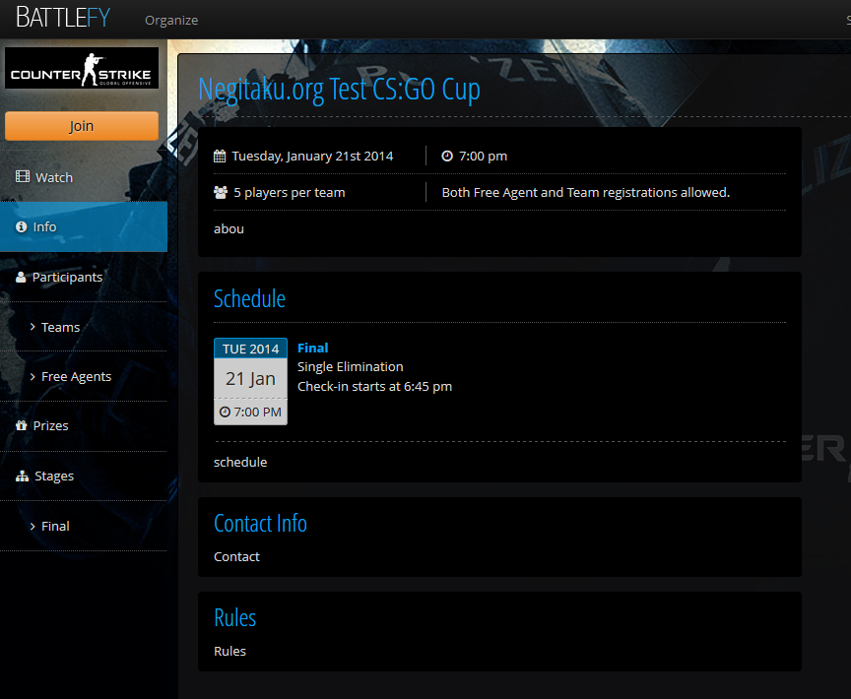Open the Organize menu item
Viewport: 851px width, 699px height.
pyautogui.click(x=171, y=20)
